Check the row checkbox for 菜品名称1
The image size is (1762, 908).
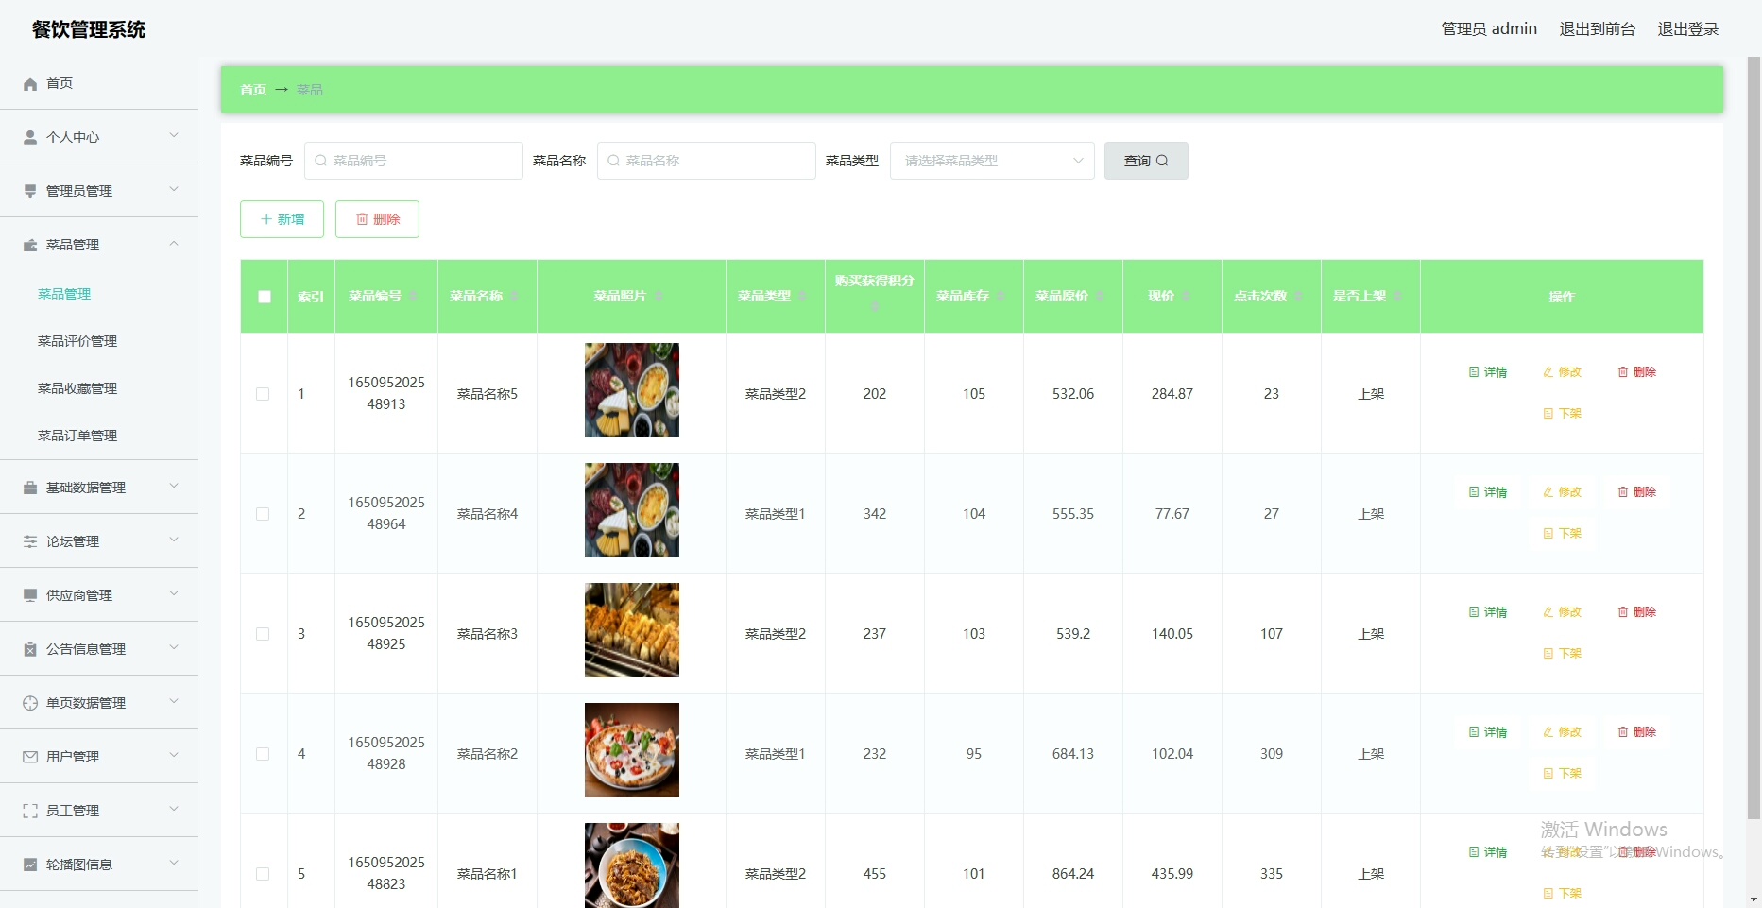pyautogui.click(x=263, y=874)
